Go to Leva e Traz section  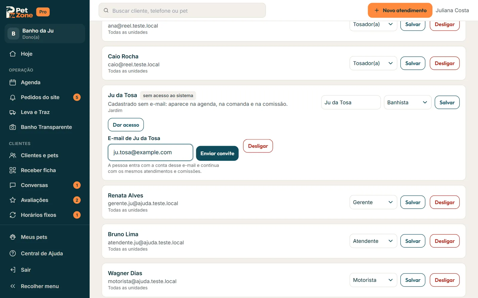click(x=45, y=112)
